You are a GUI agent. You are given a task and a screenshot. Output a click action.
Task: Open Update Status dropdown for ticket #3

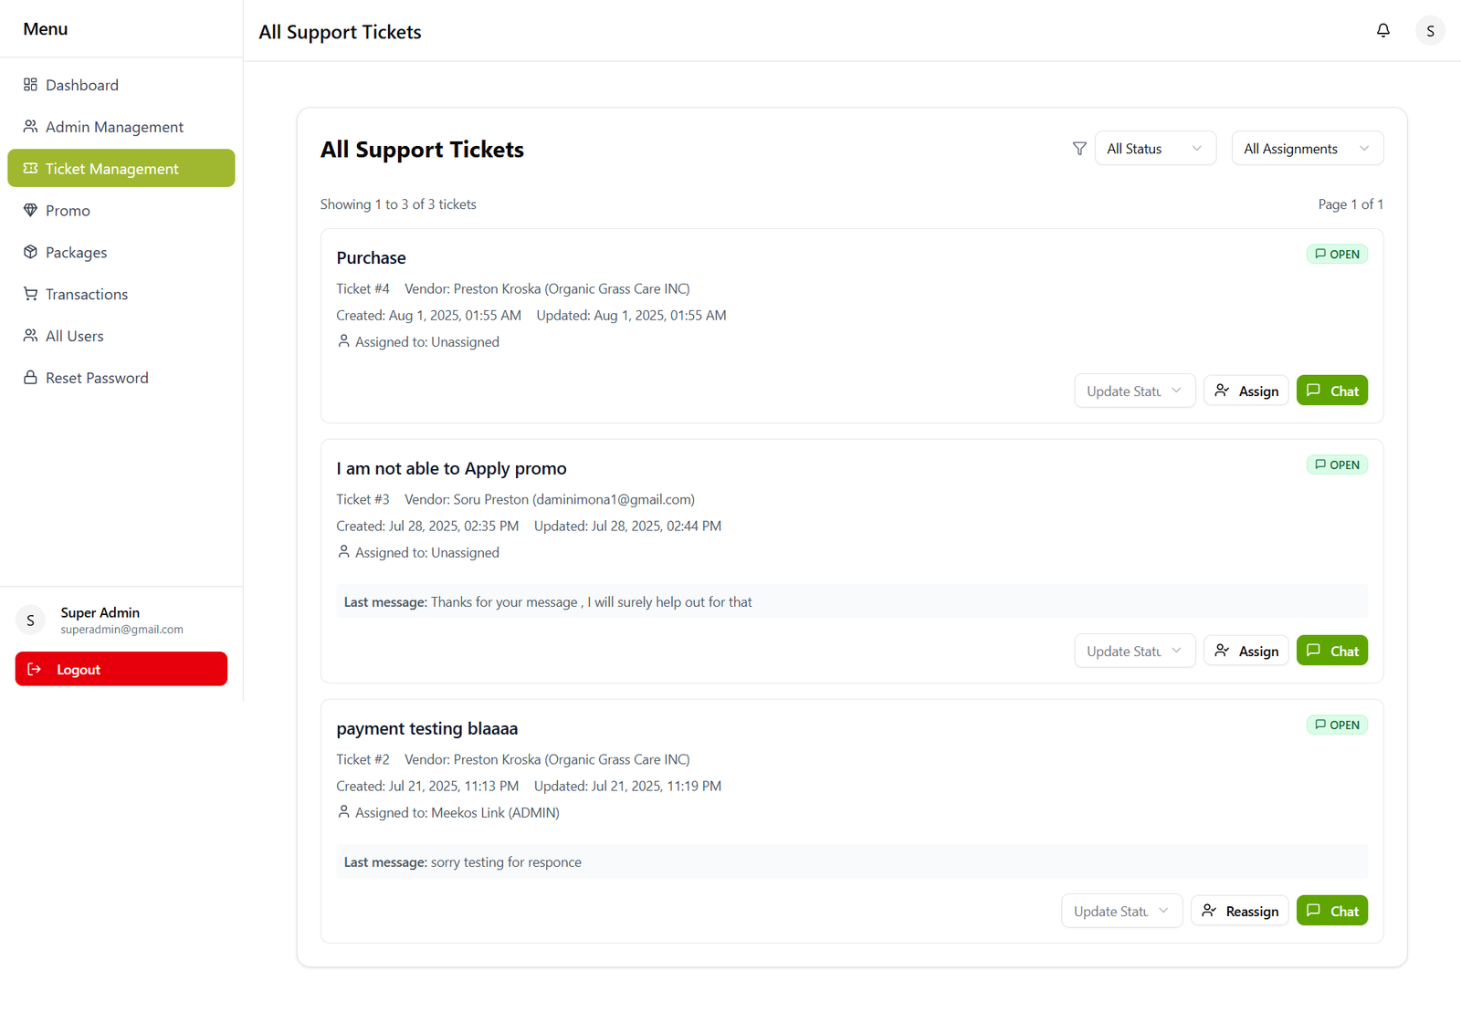(1134, 652)
